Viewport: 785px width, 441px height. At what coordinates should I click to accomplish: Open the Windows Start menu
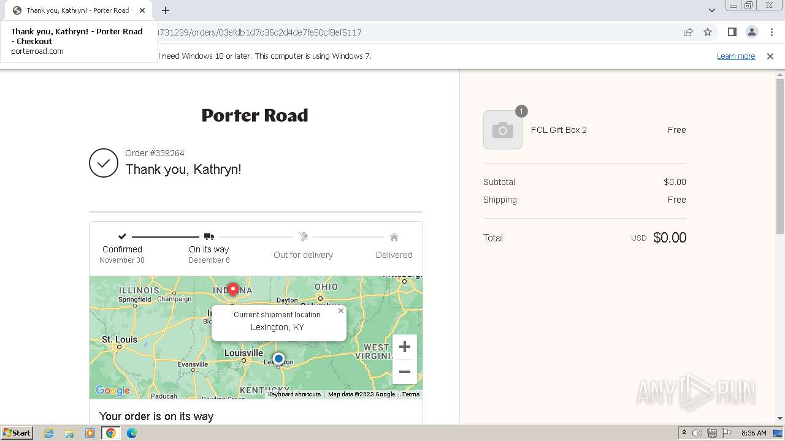click(x=17, y=433)
